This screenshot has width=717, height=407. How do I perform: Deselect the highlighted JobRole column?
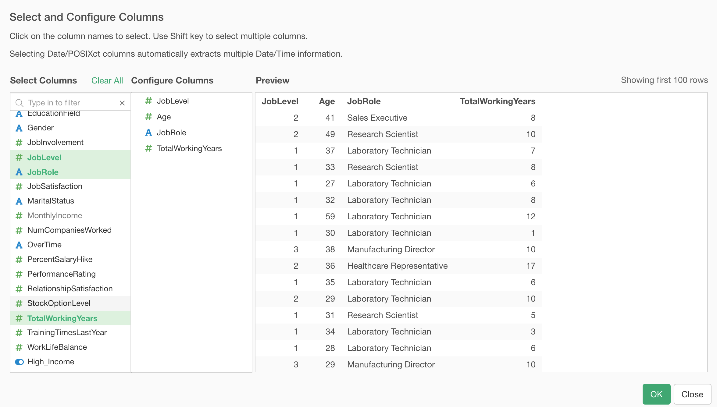point(43,172)
